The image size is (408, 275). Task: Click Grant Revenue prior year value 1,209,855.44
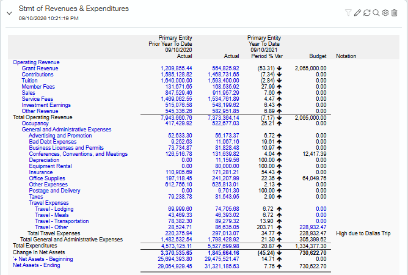pyautogui.click(x=177, y=68)
